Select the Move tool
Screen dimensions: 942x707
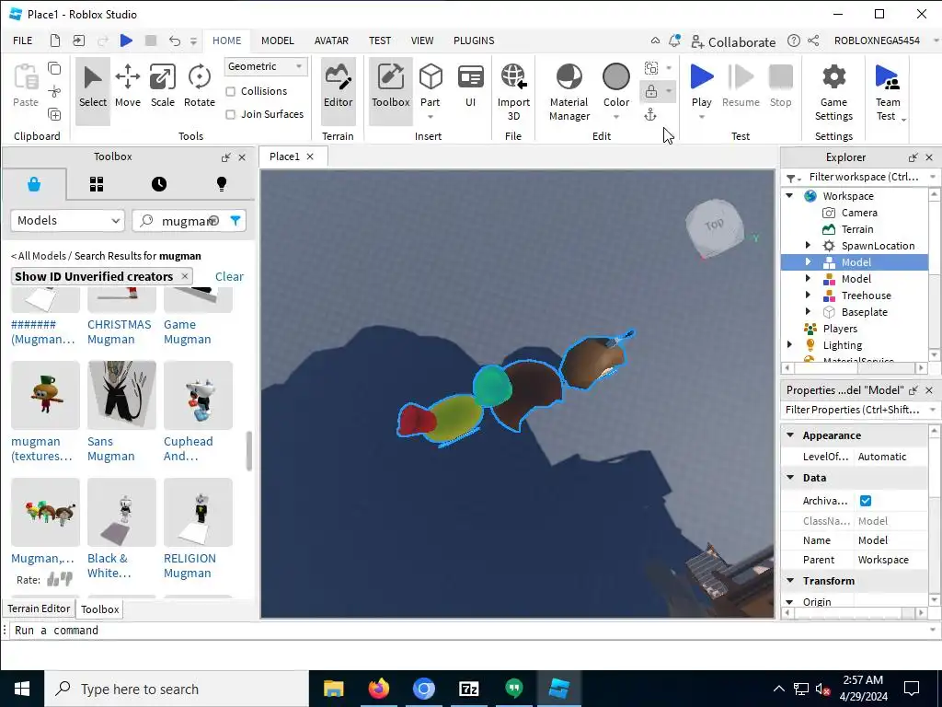pyautogui.click(x=127, y=86)
